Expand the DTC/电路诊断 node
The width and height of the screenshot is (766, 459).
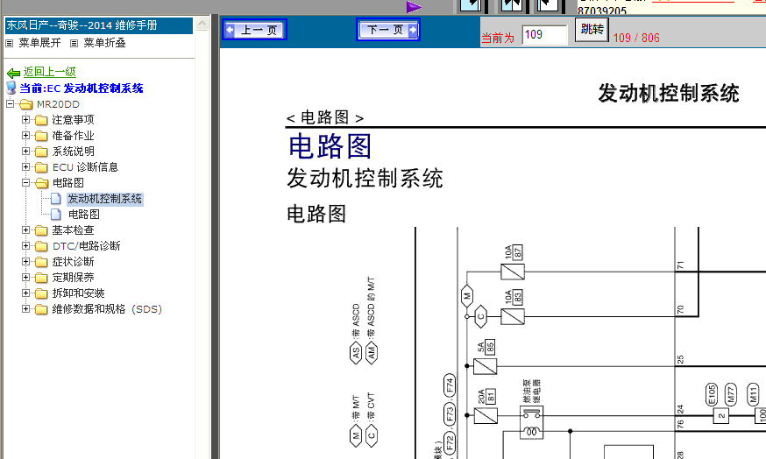click(26, 245)
